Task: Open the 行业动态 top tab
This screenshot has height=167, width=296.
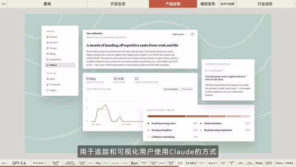Action: [265, 4]
